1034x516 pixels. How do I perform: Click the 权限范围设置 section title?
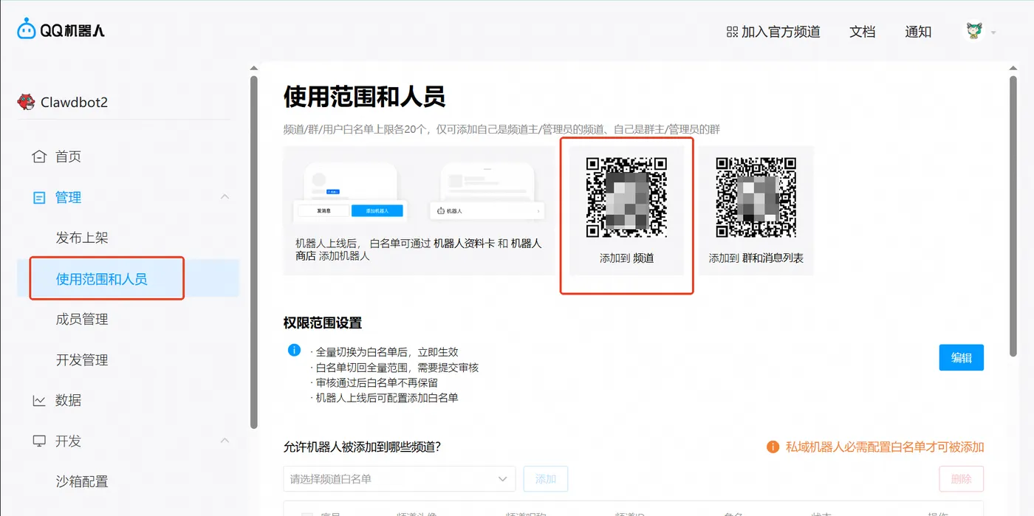point(323,323)
